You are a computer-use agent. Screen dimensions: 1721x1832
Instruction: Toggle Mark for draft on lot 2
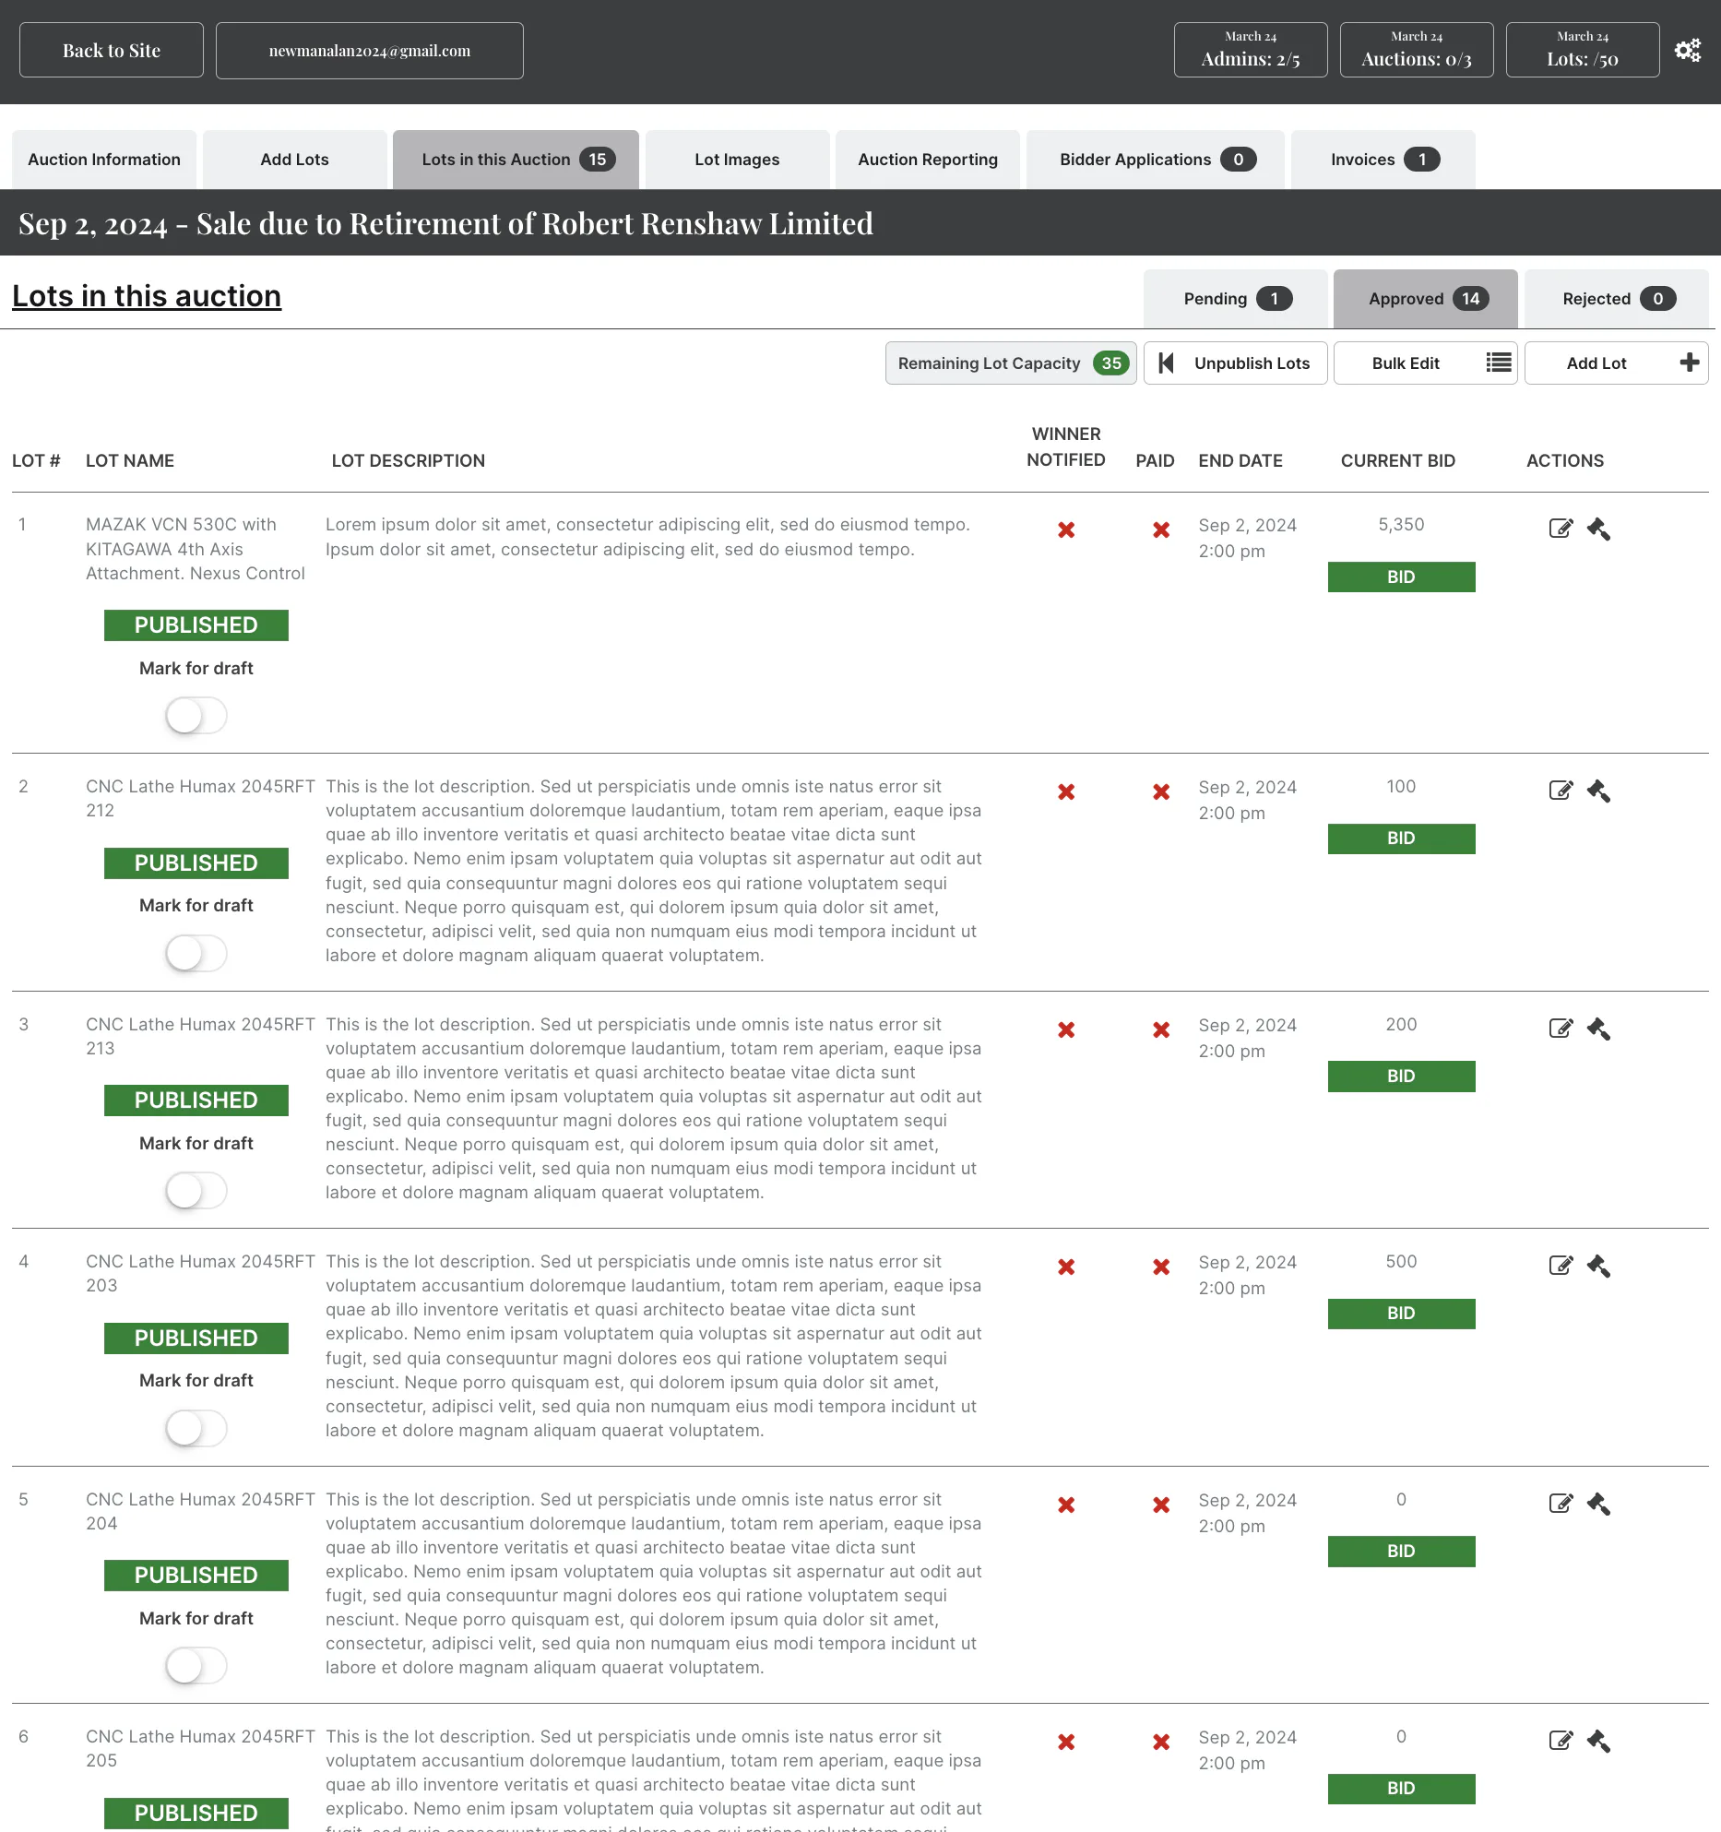[x=196, y=953]
